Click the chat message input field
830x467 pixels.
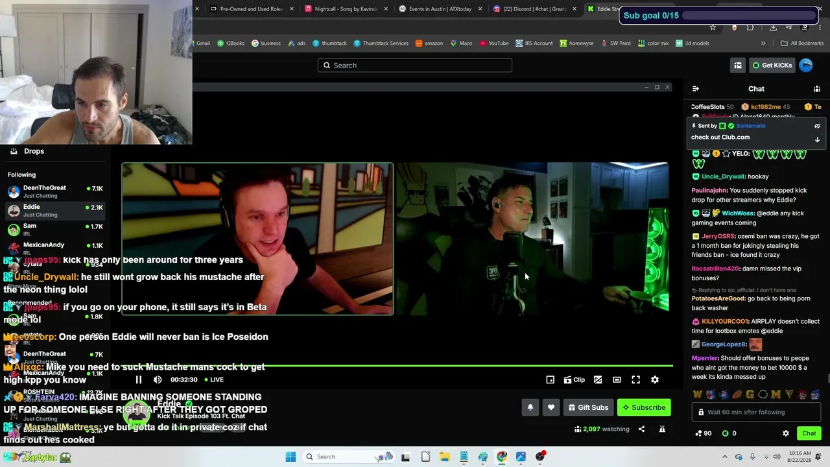click(756, 412)
